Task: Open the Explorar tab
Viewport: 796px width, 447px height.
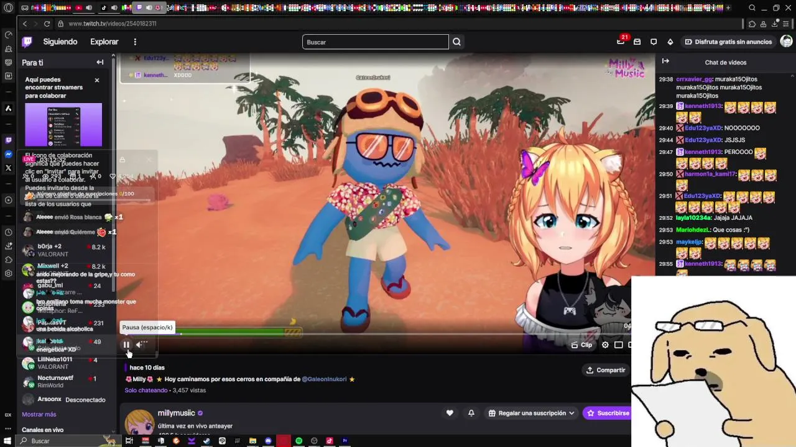Action: (104, 42)
